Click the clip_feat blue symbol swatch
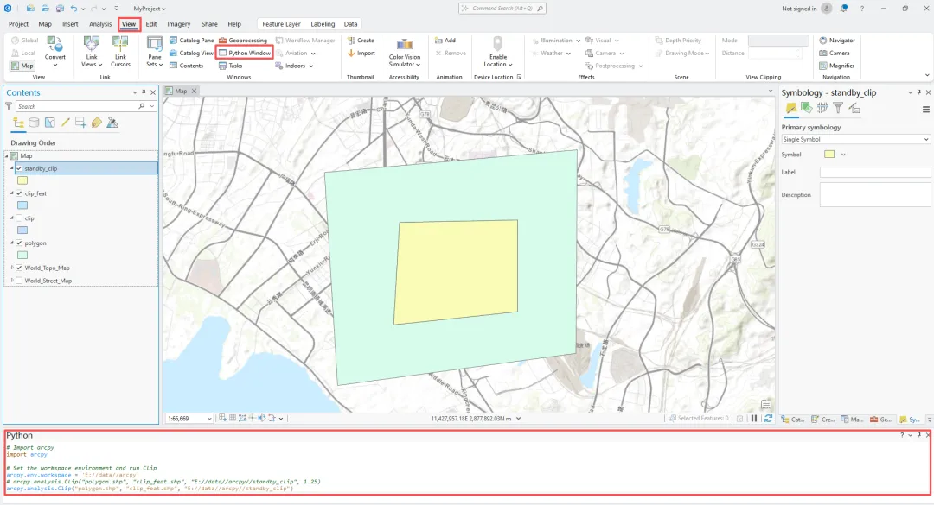934x505 pixels. (x=22, y=205)
